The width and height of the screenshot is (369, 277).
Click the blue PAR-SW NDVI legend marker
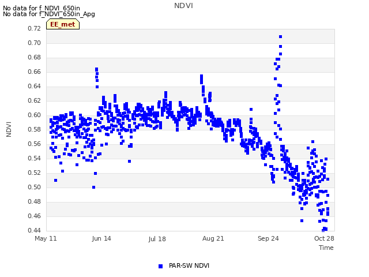[160, 266]
